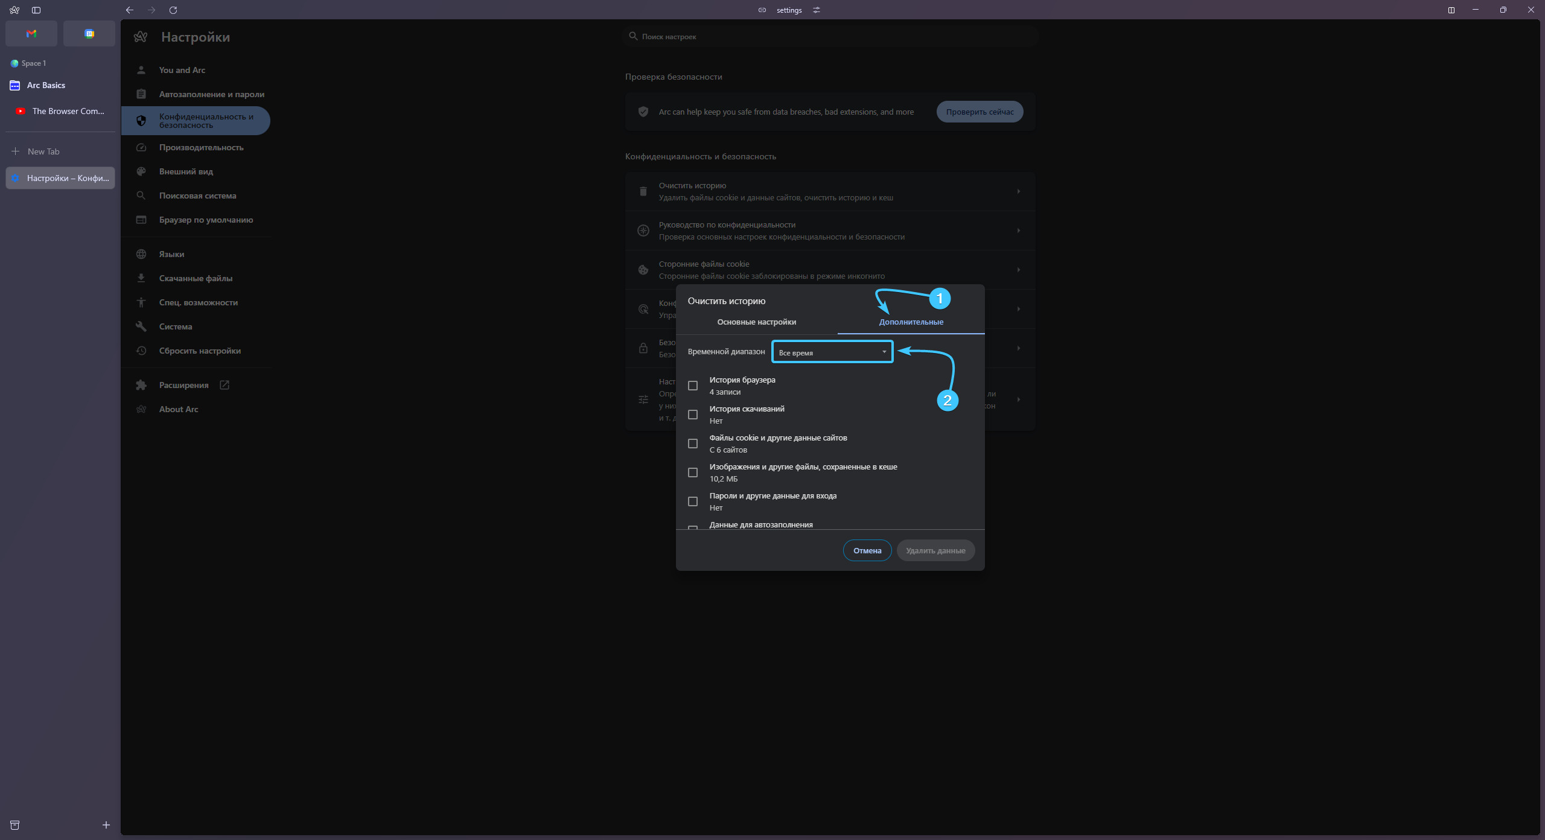
Task: Expand the Сторонние файлы cookie row arrow
Action: tap(1018, 270)
